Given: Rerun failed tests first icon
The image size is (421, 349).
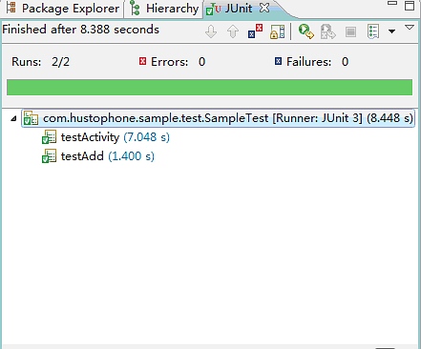Looking at the screenshot, I should [327, 31].
